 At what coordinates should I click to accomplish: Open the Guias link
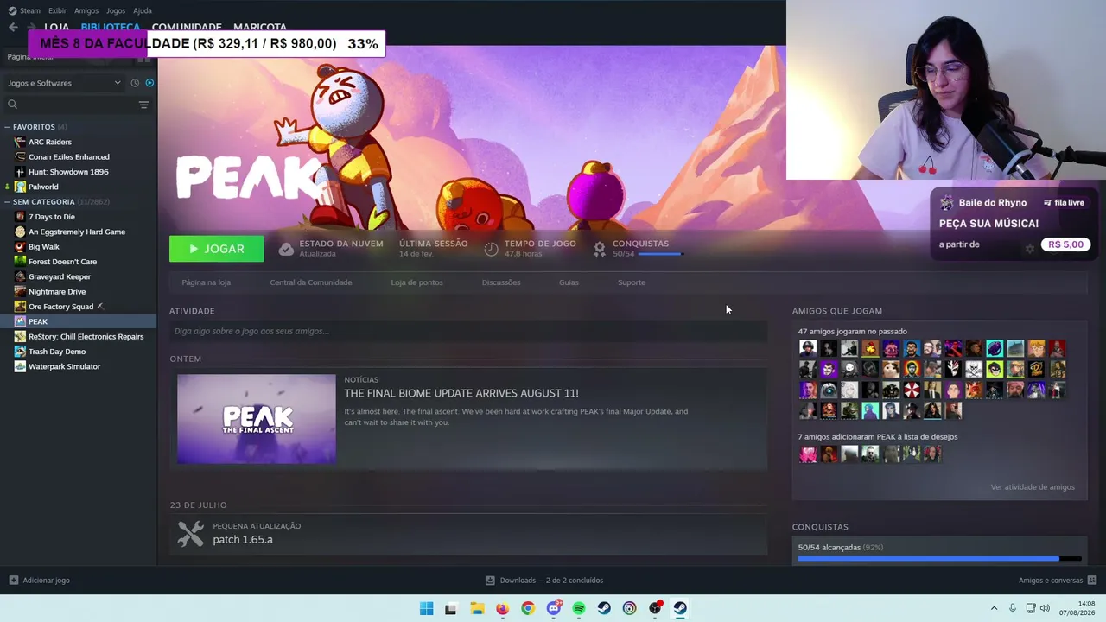pyautogui.click(x=569, y=282)
